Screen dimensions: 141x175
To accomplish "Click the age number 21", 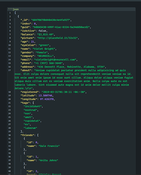I will click(33, 42).
